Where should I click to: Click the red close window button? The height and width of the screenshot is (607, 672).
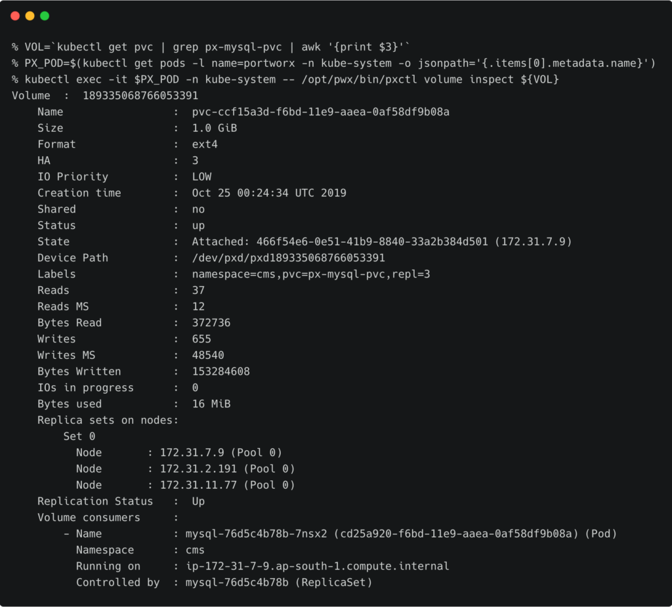click(x=15, y=16)
